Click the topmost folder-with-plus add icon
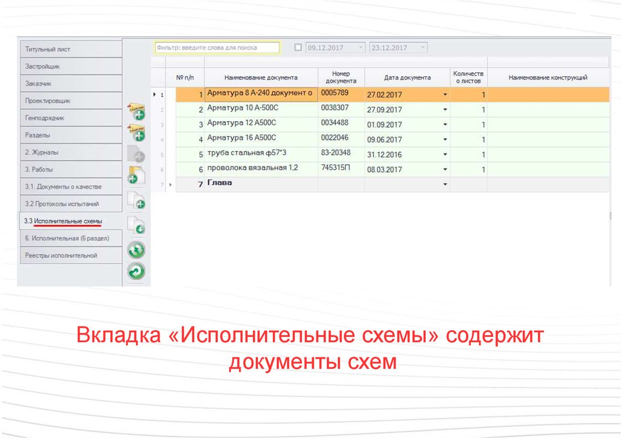621x438 pixels. 135,111
